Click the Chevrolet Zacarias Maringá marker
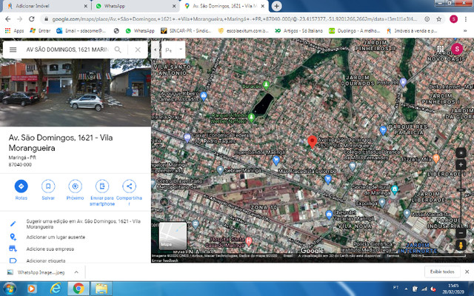Image resolution: width=474 pixels, height=296 pixels. [329, 215]
